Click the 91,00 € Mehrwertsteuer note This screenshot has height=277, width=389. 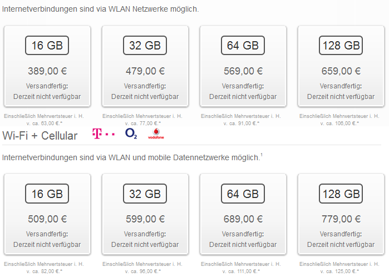point(241,120)
